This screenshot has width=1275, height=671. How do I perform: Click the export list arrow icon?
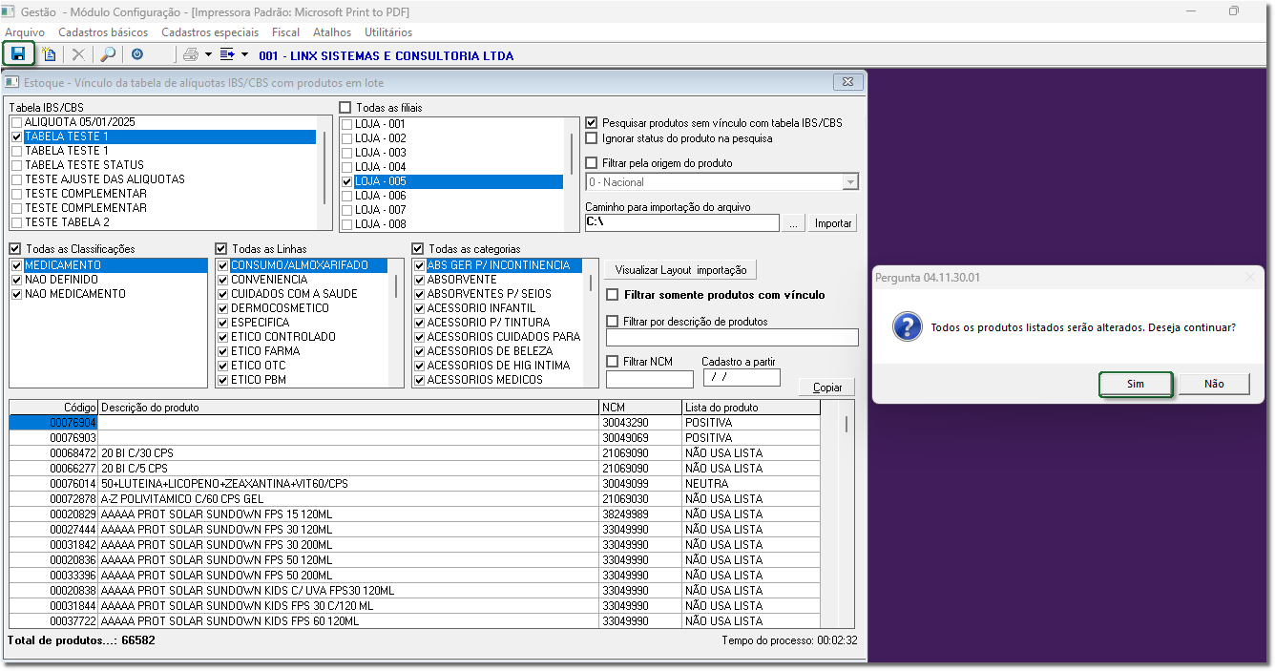click(x=227, y=55)
